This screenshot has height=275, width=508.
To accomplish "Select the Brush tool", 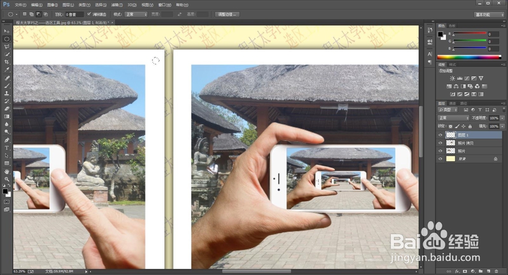I will point(7,86).
